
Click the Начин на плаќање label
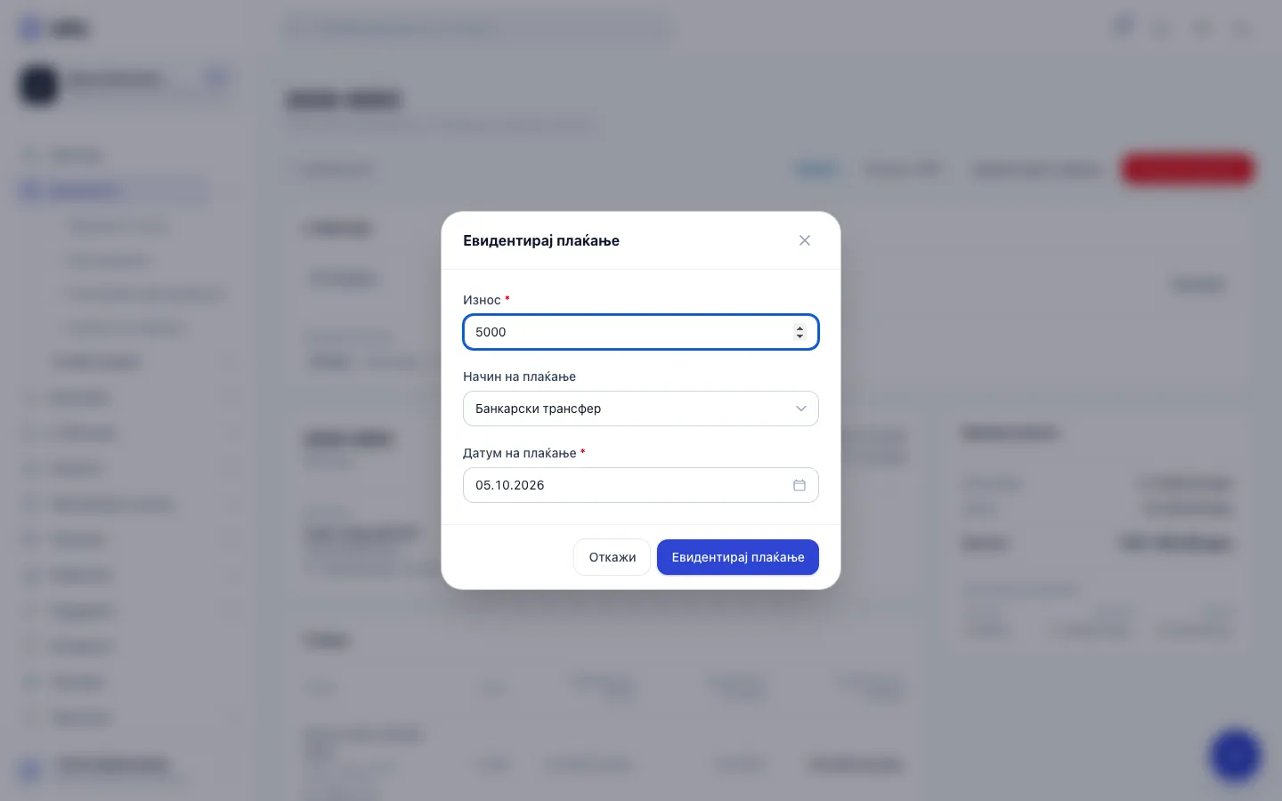click(x=519, y=376)
